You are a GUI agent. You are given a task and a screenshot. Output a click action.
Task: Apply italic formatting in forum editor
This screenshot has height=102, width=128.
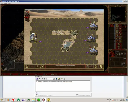42,79
